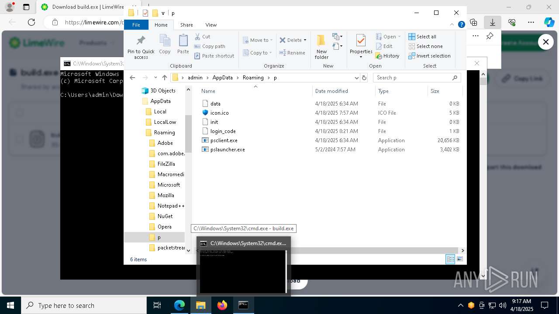Screen dimensions: 559x314
Task: Open Edge browser downloads icon
Action: click(493, 22)
